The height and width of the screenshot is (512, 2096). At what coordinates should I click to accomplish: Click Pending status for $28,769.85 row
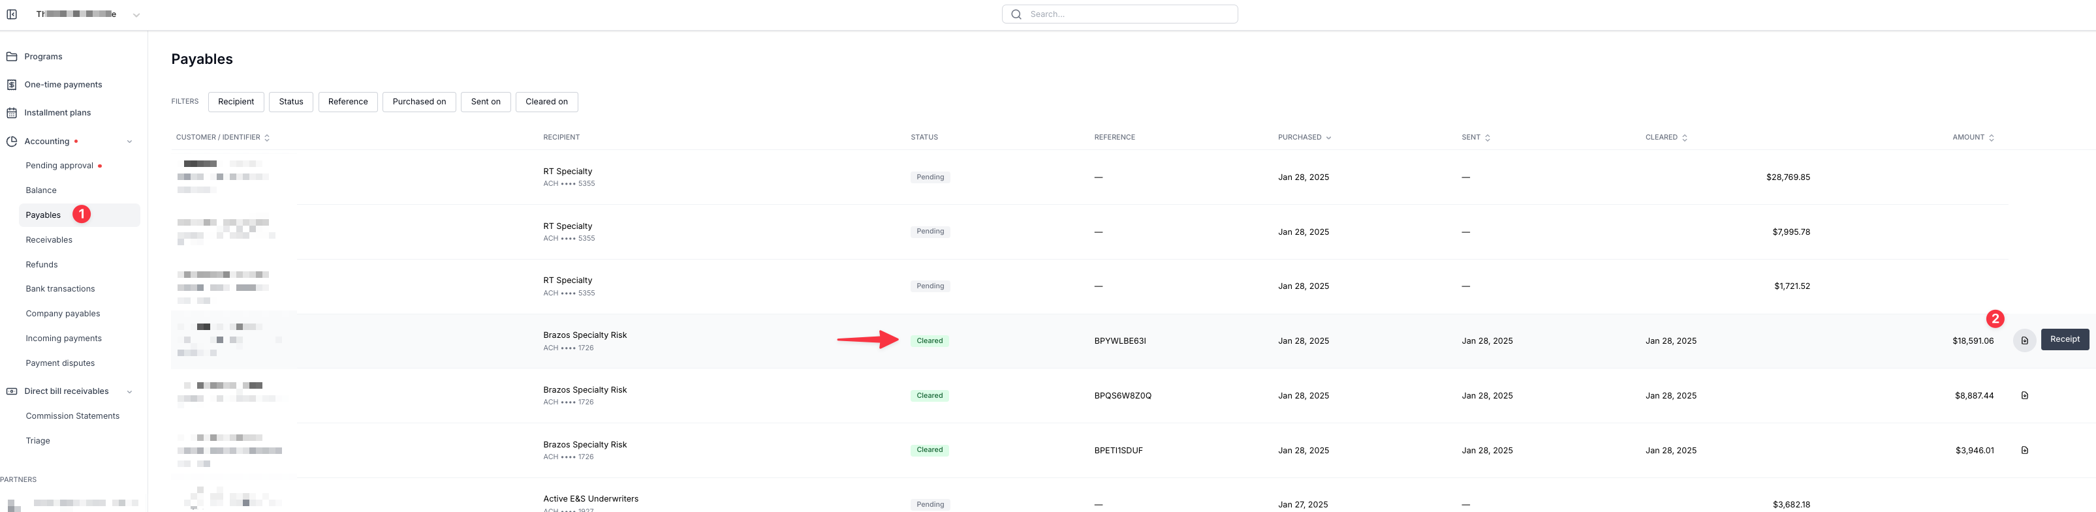[x=930, y=177]
